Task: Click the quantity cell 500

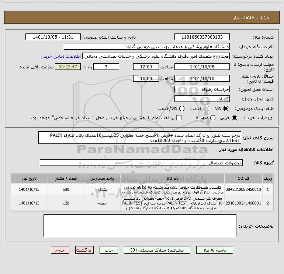Action: 66,189
